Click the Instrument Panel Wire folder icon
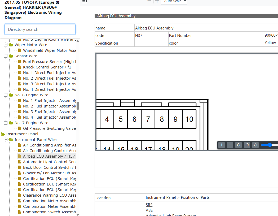278x216 pixels. pyautogui.click(x=11, y=140)
